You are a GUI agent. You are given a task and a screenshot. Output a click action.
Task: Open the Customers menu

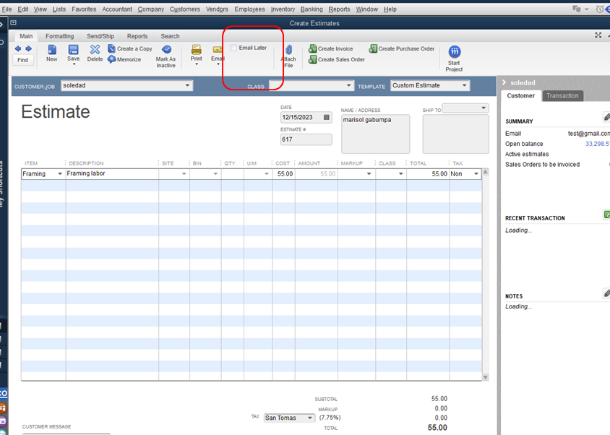point(185,9)
